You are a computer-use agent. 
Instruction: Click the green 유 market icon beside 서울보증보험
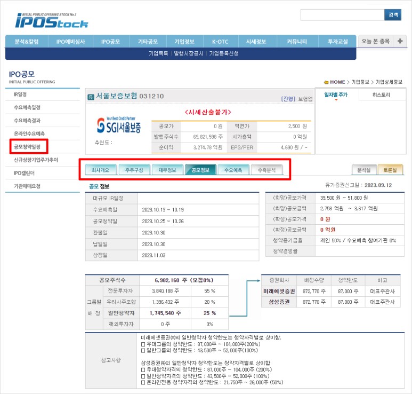point(91,97)
